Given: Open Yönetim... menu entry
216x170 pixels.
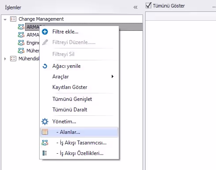Looking at the screenshot, I should point(79,122).
